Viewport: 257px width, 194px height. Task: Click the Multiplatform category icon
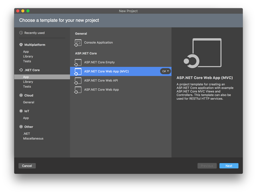(x=21, y=45)
